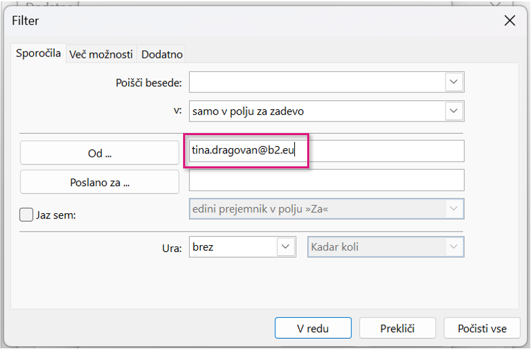Click the Od ... button

pyautogui.click(x=100, y=153)
